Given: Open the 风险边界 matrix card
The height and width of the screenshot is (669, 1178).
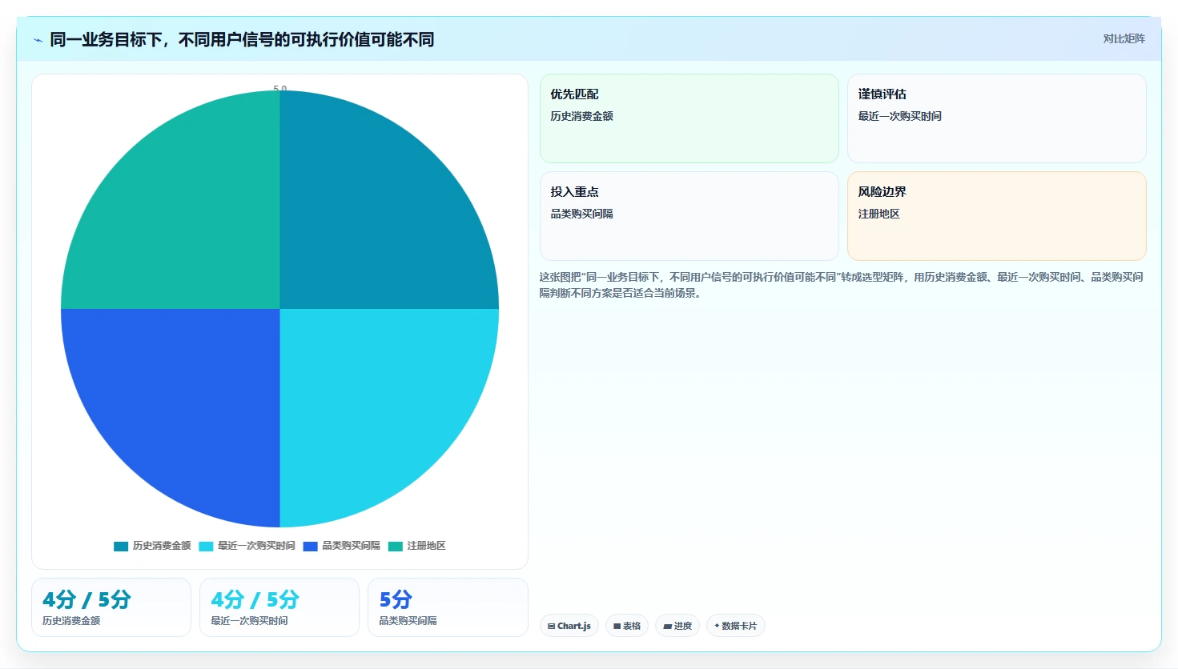Looking at the screenshot, I should click(x=997, y=216).
